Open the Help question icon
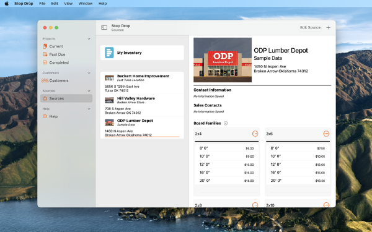This screenshot has height=232, width=372. pyautogui.click(x=45, y=116)
